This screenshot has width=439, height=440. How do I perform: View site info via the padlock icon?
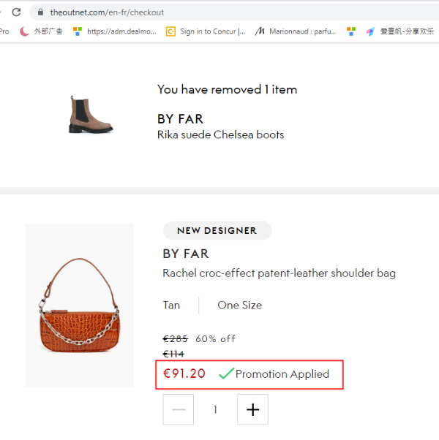pos(41,12)
